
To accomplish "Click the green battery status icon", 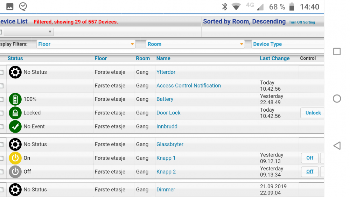I will coord(15,99).
